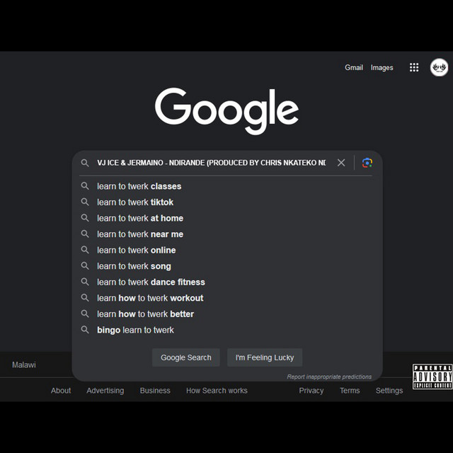This screenshot has width=453, height=453.
Task: Click magnifier icon beside 'bingo learn to twerk'
Action: pyautogui.click(x=85, y=330)
